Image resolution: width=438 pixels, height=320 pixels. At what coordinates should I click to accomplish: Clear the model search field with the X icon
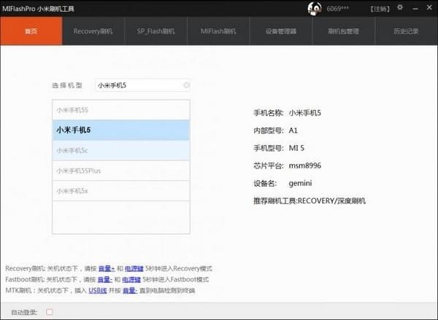[186, 85]
